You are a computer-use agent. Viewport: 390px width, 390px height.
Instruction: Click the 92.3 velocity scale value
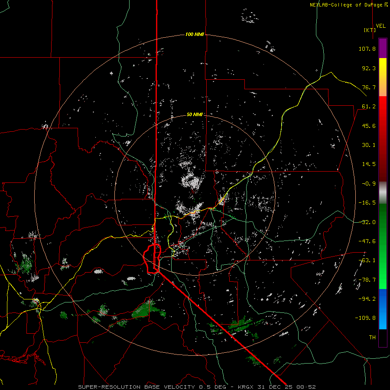click(x=369, y=68)
